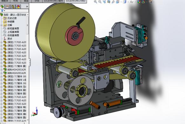Switch to the SOLIDWORKS 插件 tab
Image resolution: width=185 pixels, height=124 pixels.
53,1
